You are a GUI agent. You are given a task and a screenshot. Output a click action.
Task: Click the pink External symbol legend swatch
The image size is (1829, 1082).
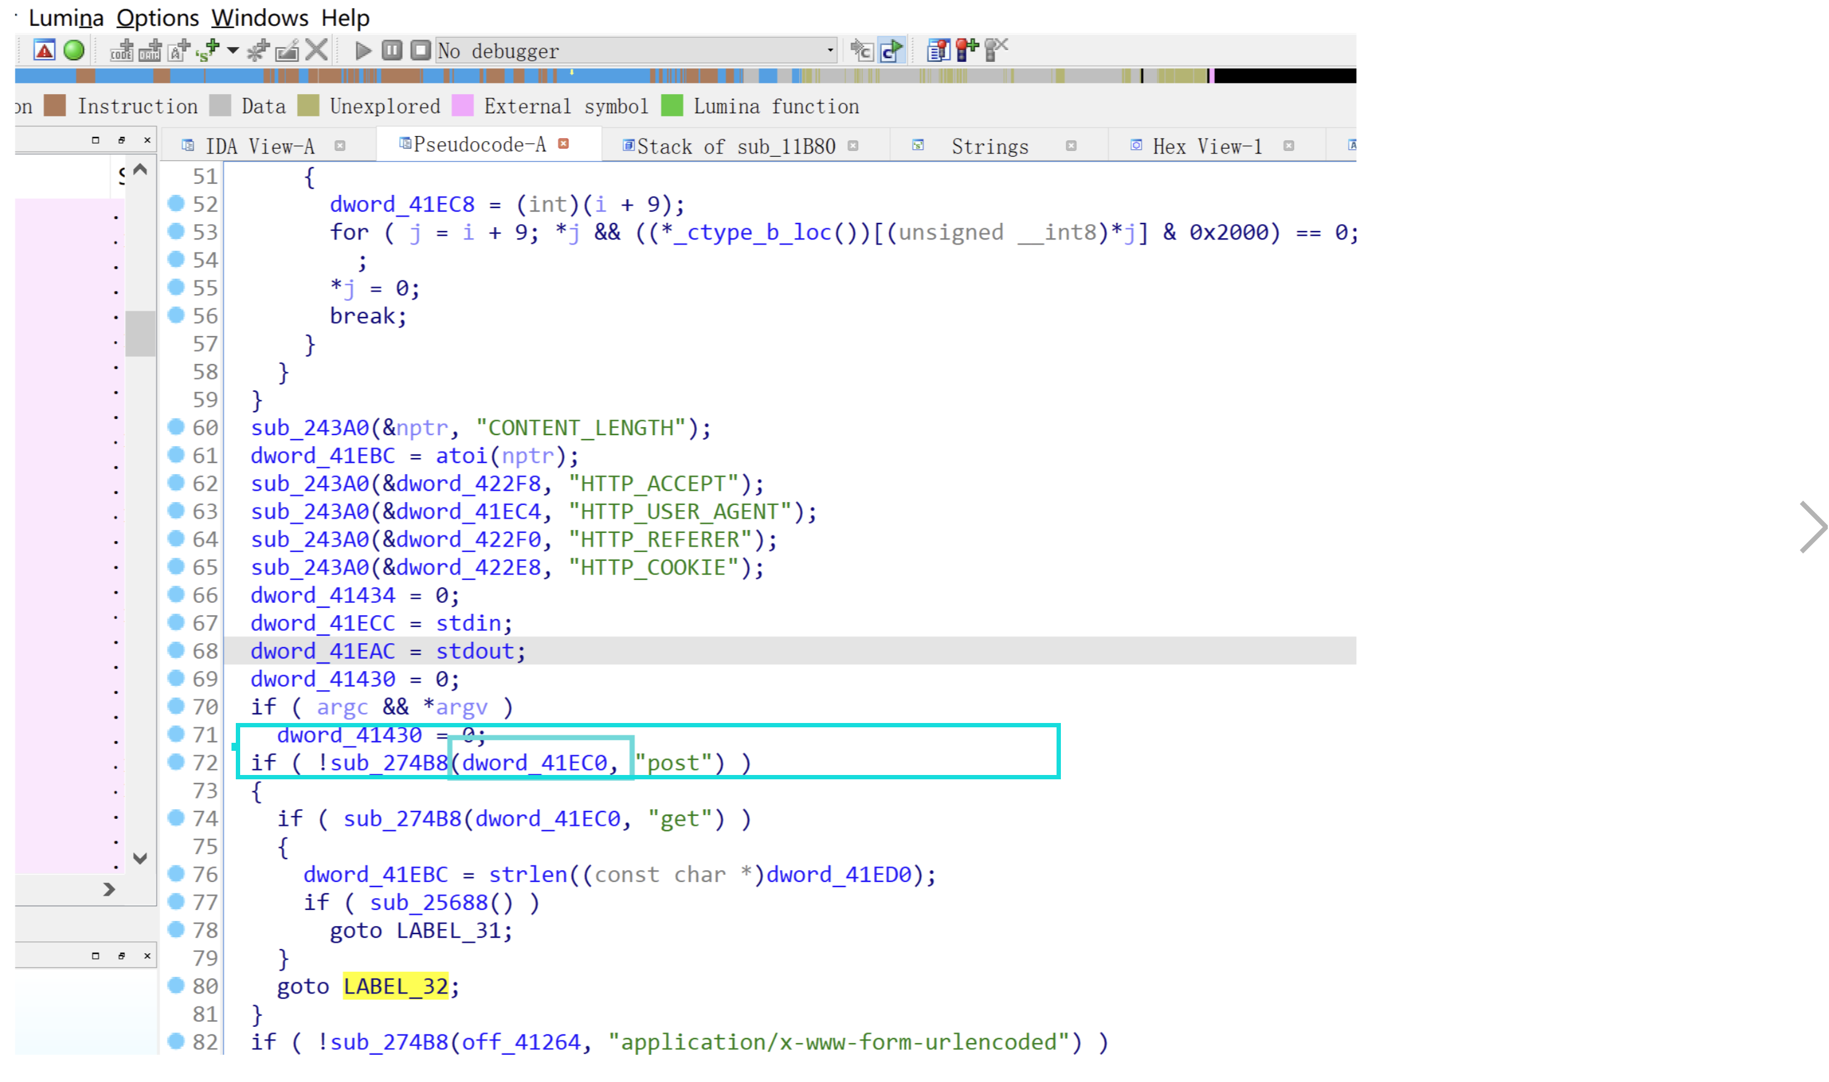tap(463, 106)
